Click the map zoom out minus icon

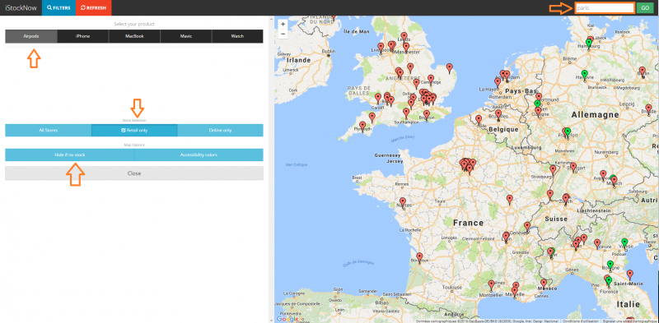pyautogui.click(x=283, y=34)
